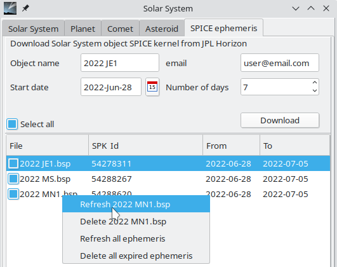Increase the number of days
Image resolution: width=337 pixels, height=267 pixels.
[315, 83]
